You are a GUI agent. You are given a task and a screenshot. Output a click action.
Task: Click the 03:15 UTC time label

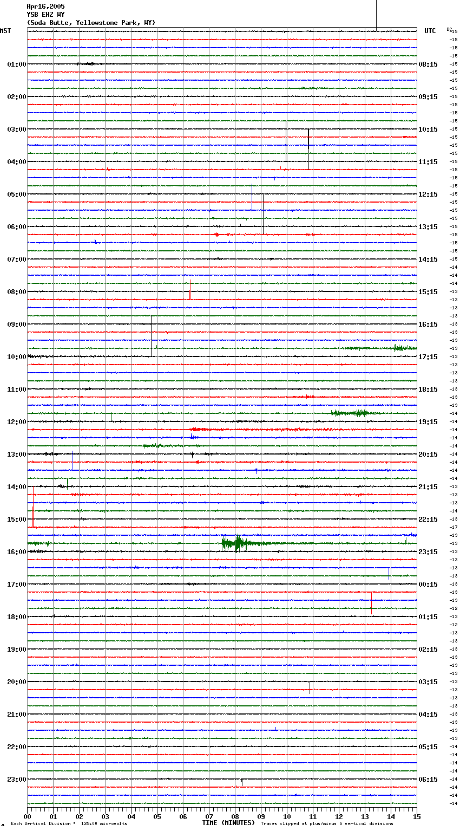tap(428, 682)
